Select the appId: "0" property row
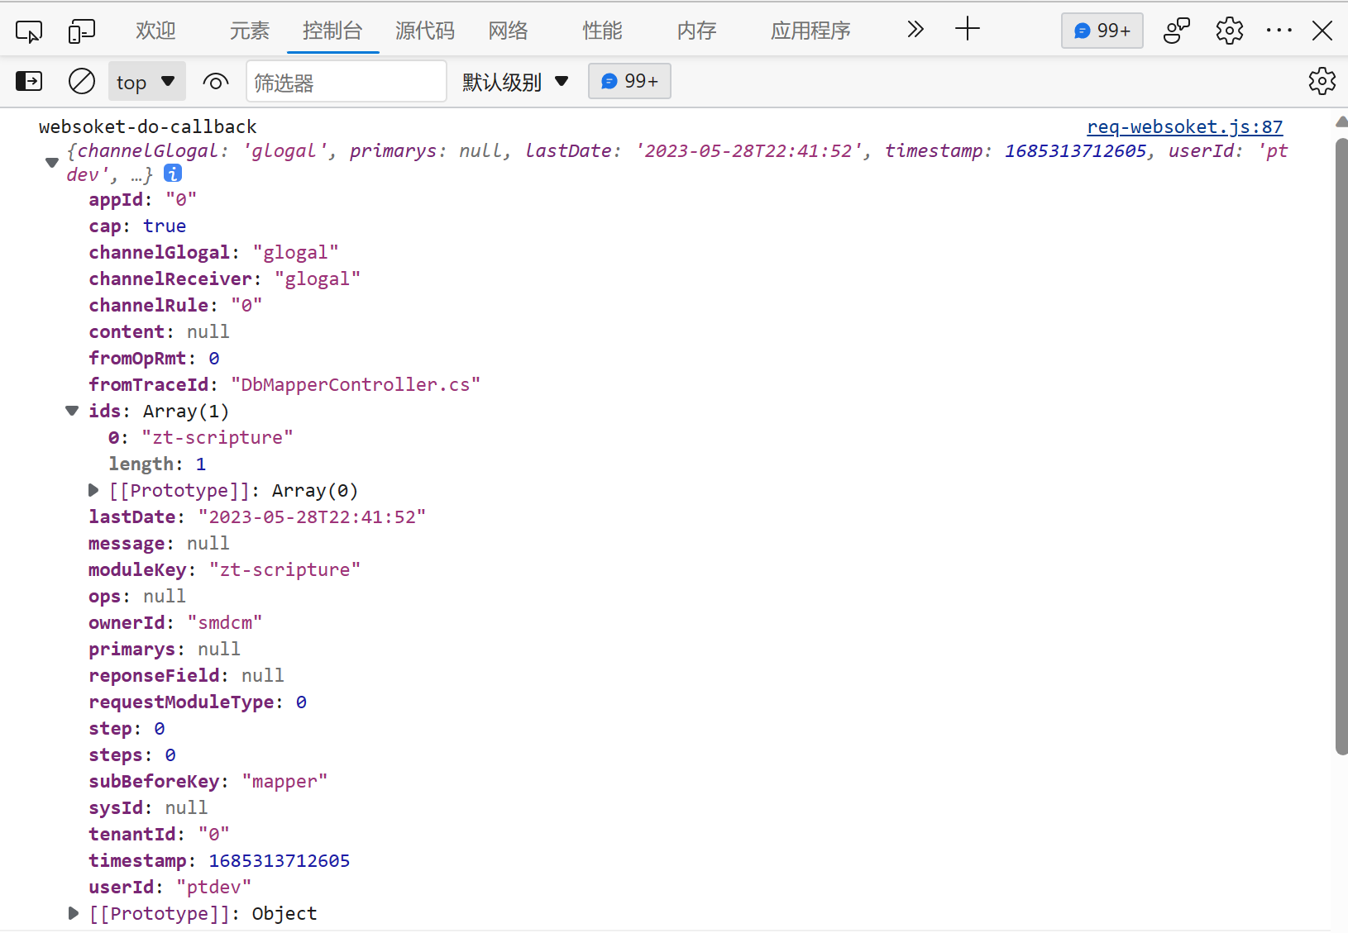The height and width of the screenshot is (933, 1348). click(142, 199)
